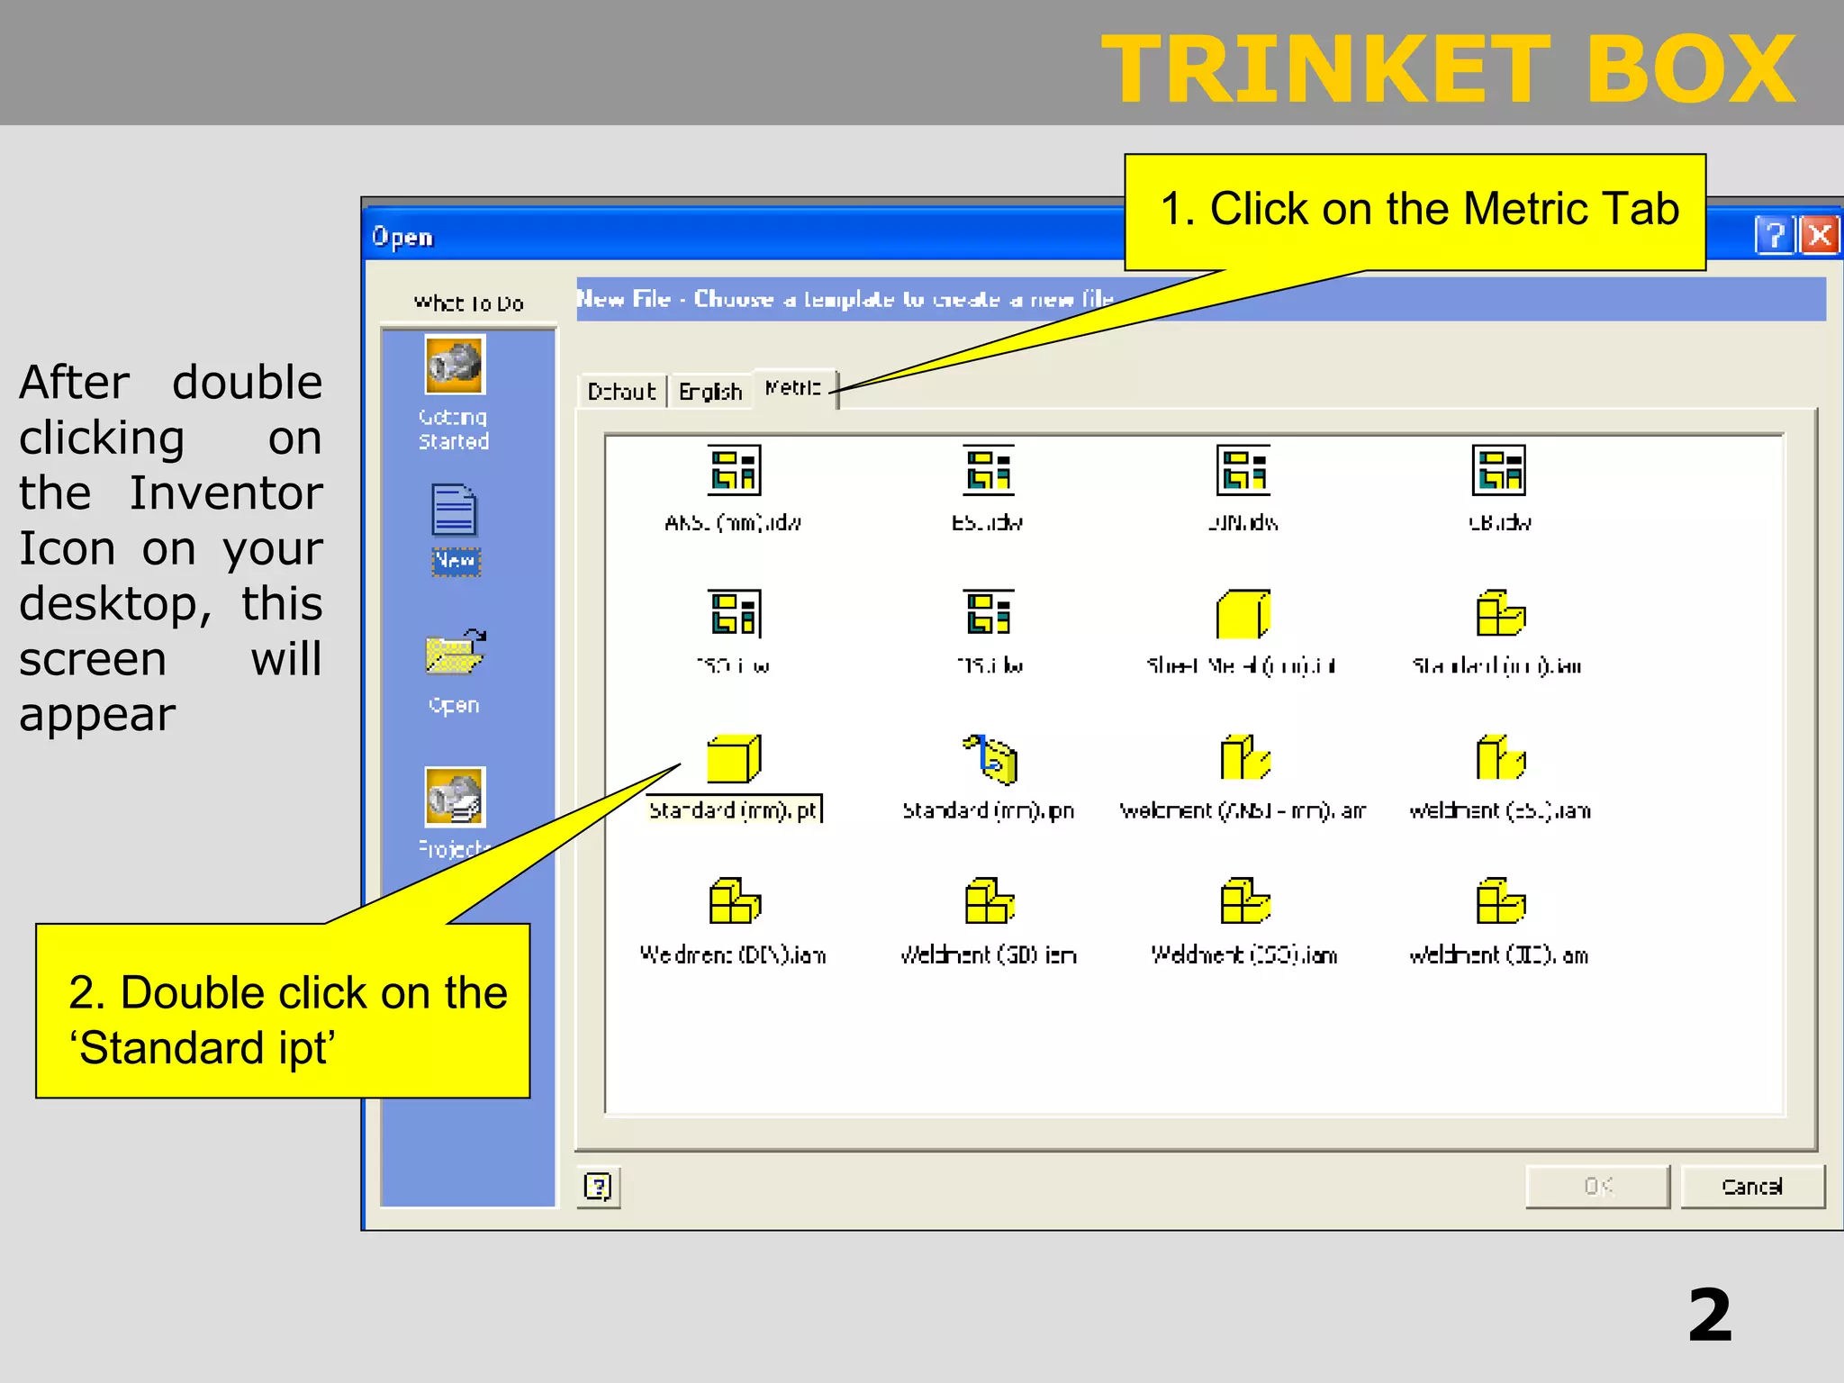Click the Open folder icon
Screen dimensions: 1844x1383
pos(455,652)
